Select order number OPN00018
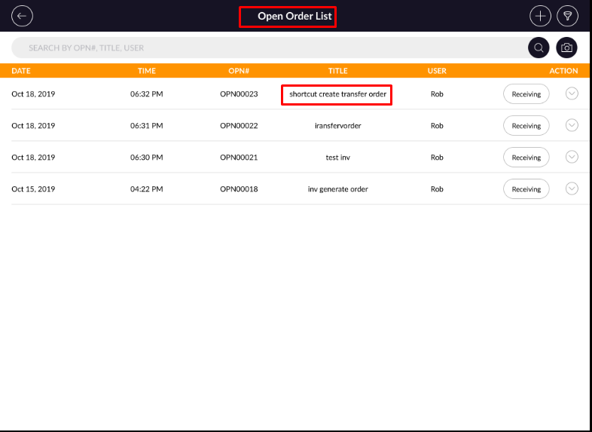Viewport: 592px width, 432px height. pos(239,189)
